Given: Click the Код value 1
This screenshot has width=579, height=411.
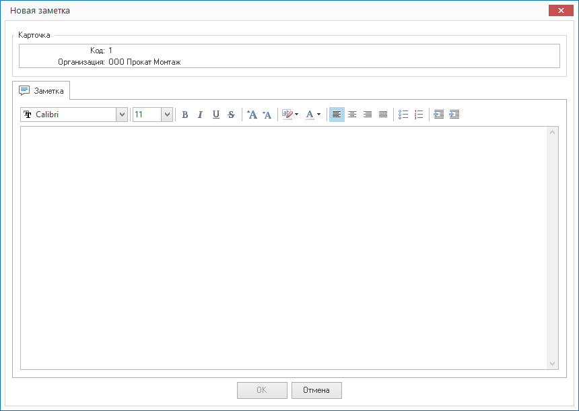Looking at the screenshot, I should click(x=110, y=51).
